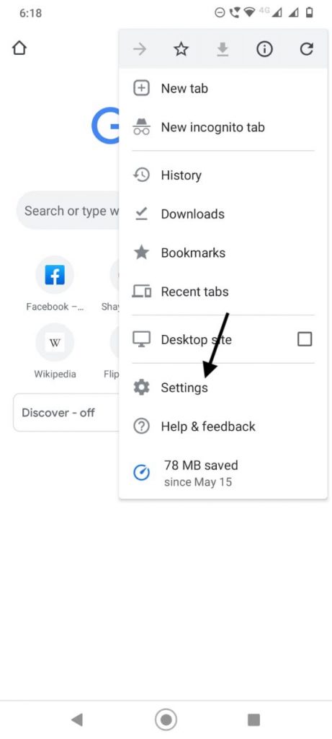View the 78 MB saved data details
332x739 pixels.
223,473
